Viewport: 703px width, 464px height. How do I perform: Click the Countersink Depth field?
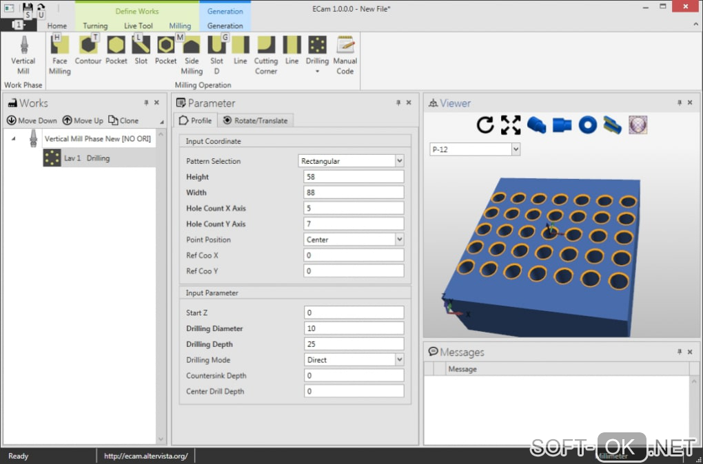point(354,375)
